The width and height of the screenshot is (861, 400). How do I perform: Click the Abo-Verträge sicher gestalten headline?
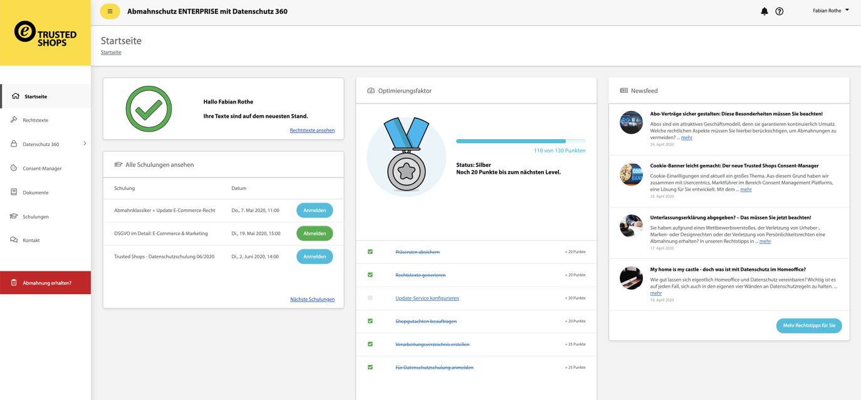[x=736, y=114]
